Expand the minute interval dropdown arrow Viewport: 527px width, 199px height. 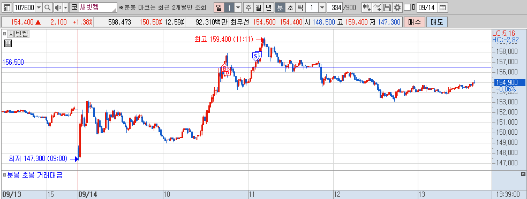coord(322,7)
